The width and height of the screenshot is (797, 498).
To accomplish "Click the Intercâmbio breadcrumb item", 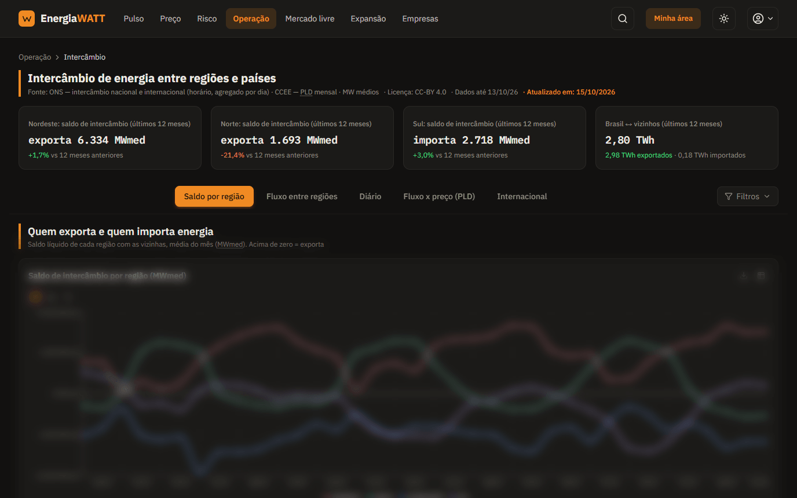I will (x=85, y=57).
